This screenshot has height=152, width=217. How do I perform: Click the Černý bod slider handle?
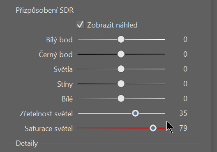pyautogui.click(x=121, y=54)
